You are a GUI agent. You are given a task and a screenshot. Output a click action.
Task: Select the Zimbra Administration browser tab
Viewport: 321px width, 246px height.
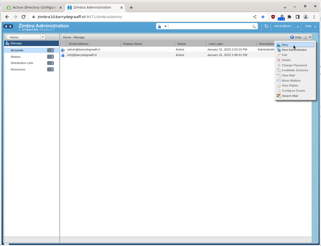tap(95, 8)
